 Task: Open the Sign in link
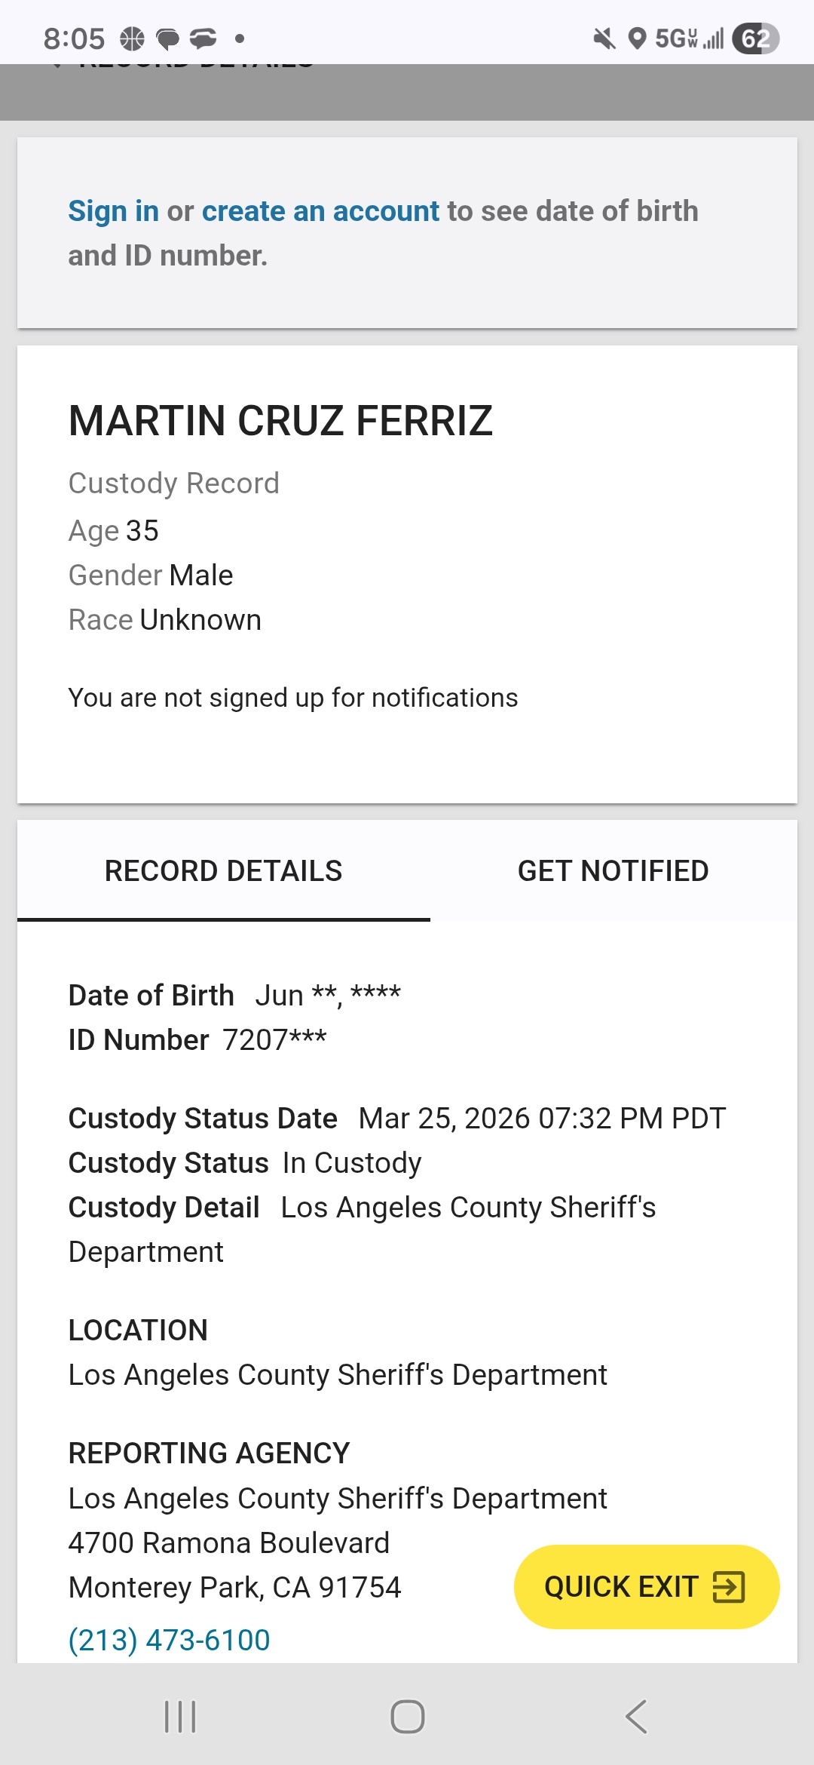113,211
